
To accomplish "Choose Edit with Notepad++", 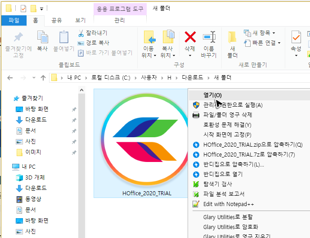I will pyautogui.click(x=250, y=204).
